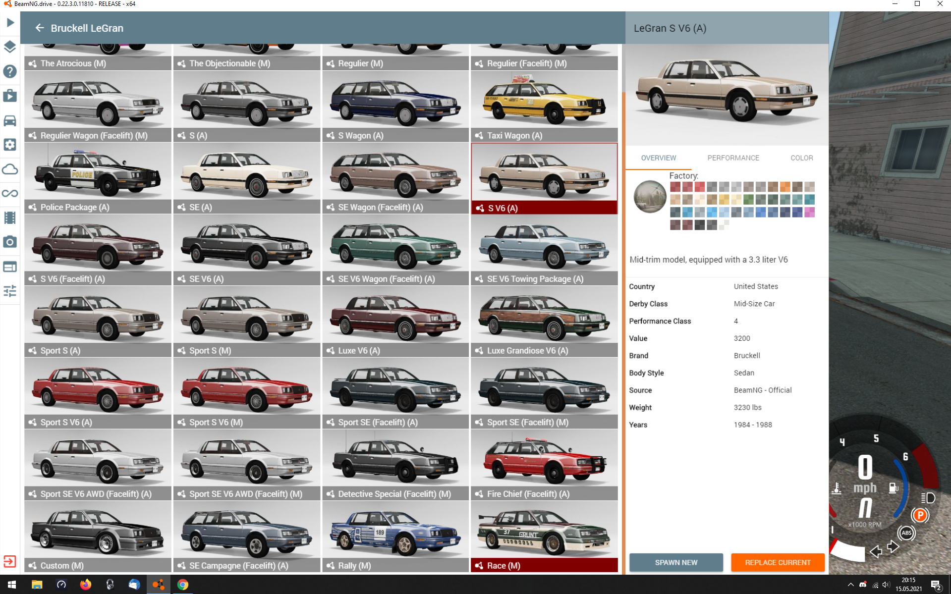Select the SE V6 Towing Package (A) configuration
The image size is (951, 594).
(x=544, y=250)
